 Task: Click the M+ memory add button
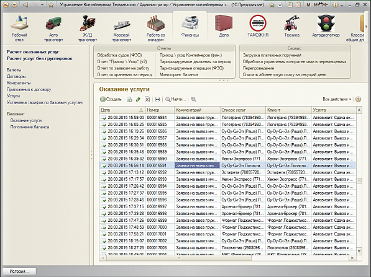[317, 5]
